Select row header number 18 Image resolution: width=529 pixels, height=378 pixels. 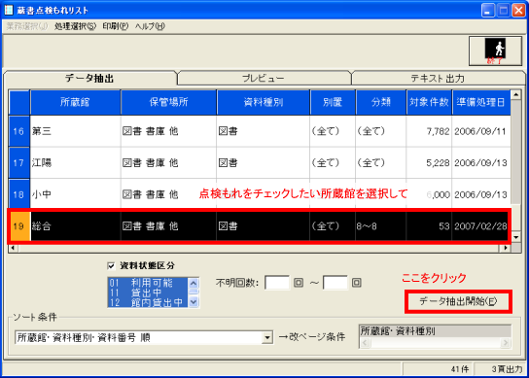[18, 194]
